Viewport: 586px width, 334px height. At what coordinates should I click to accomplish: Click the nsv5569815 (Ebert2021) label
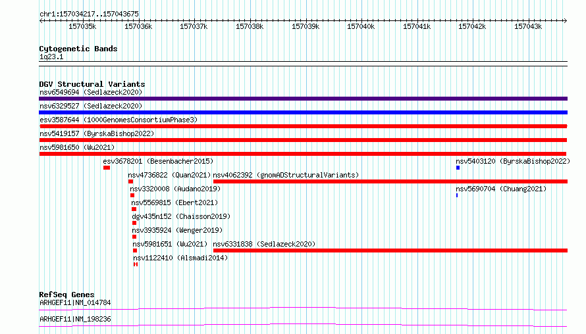[174, 203]
